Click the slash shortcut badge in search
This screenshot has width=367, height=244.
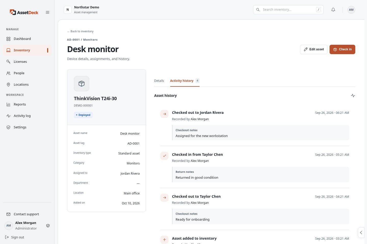pos(318,10)
